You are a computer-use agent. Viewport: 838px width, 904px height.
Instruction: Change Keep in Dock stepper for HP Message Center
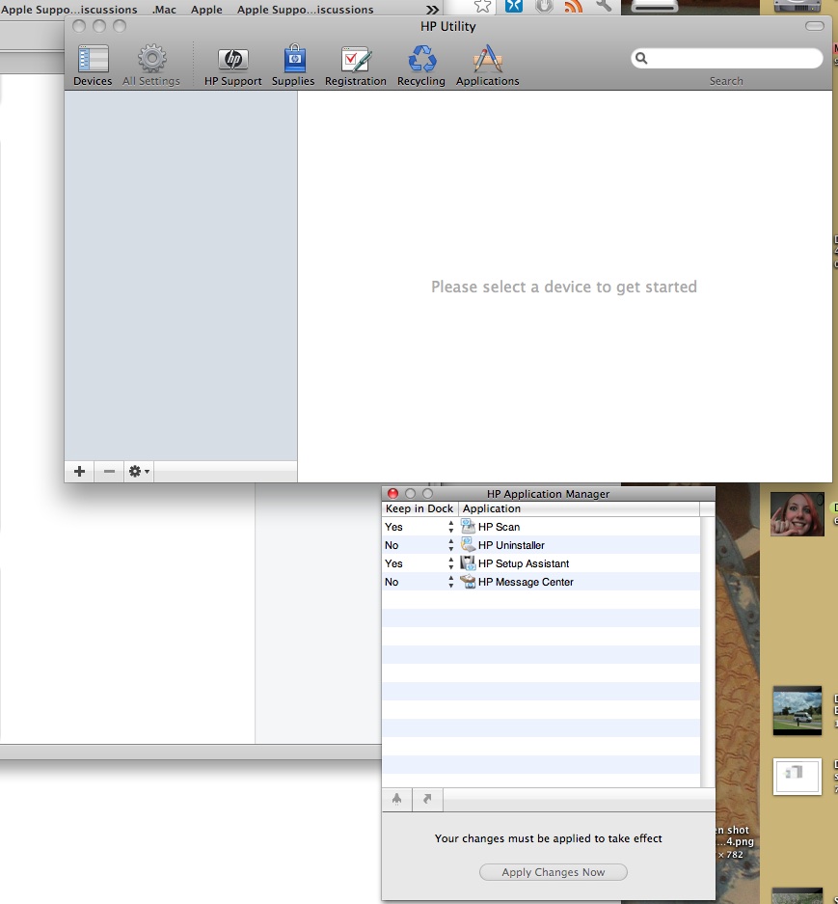point(450,583)
